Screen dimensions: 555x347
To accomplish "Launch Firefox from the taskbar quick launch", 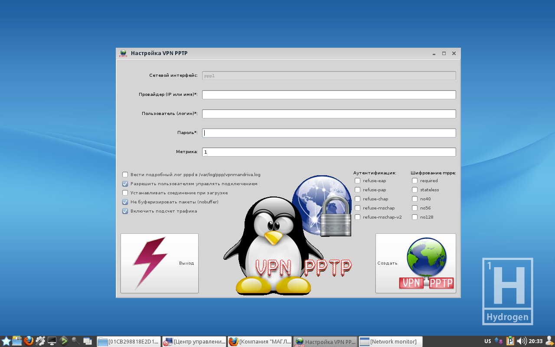I will 29,341.
